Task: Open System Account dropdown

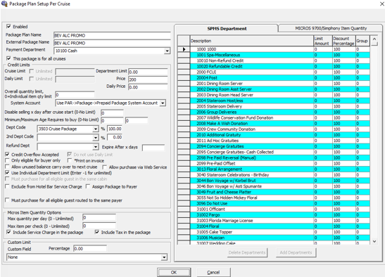Action: pos(163,103)
